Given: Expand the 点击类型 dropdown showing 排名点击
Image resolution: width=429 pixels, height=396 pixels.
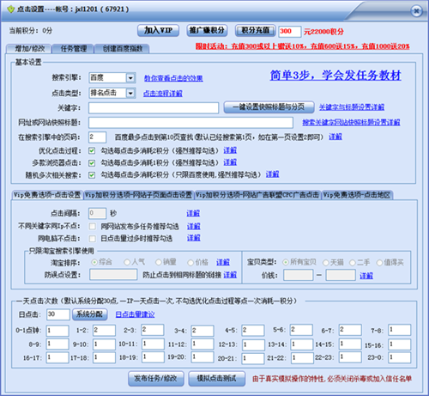Looking at the screenshot, I should (130, 93).
